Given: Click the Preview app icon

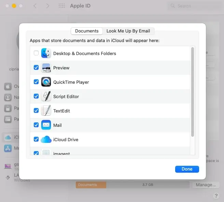Looking at the screenshot, I should [x=46, y=68].
